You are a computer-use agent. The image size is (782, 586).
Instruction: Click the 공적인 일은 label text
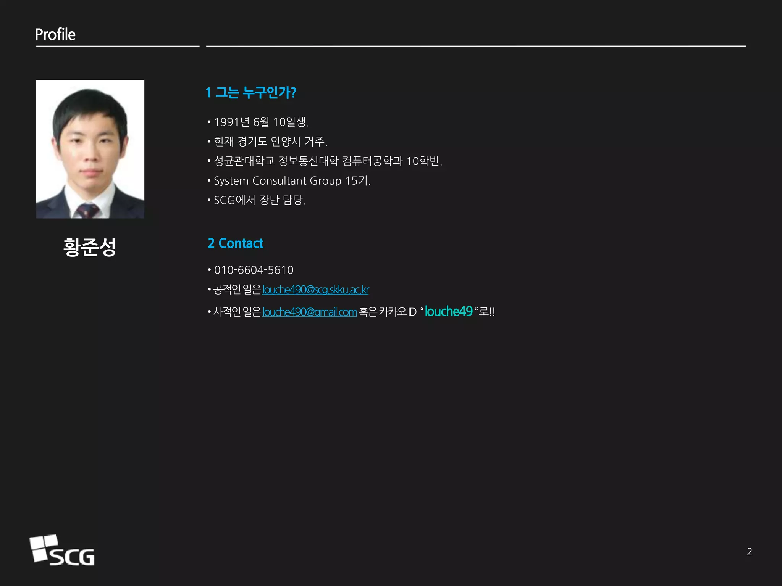tap(237, 290)
